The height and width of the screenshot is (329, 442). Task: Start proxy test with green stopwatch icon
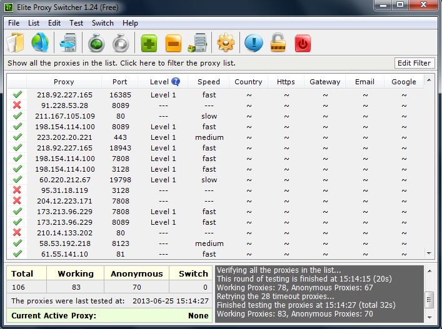click(96, 43)
